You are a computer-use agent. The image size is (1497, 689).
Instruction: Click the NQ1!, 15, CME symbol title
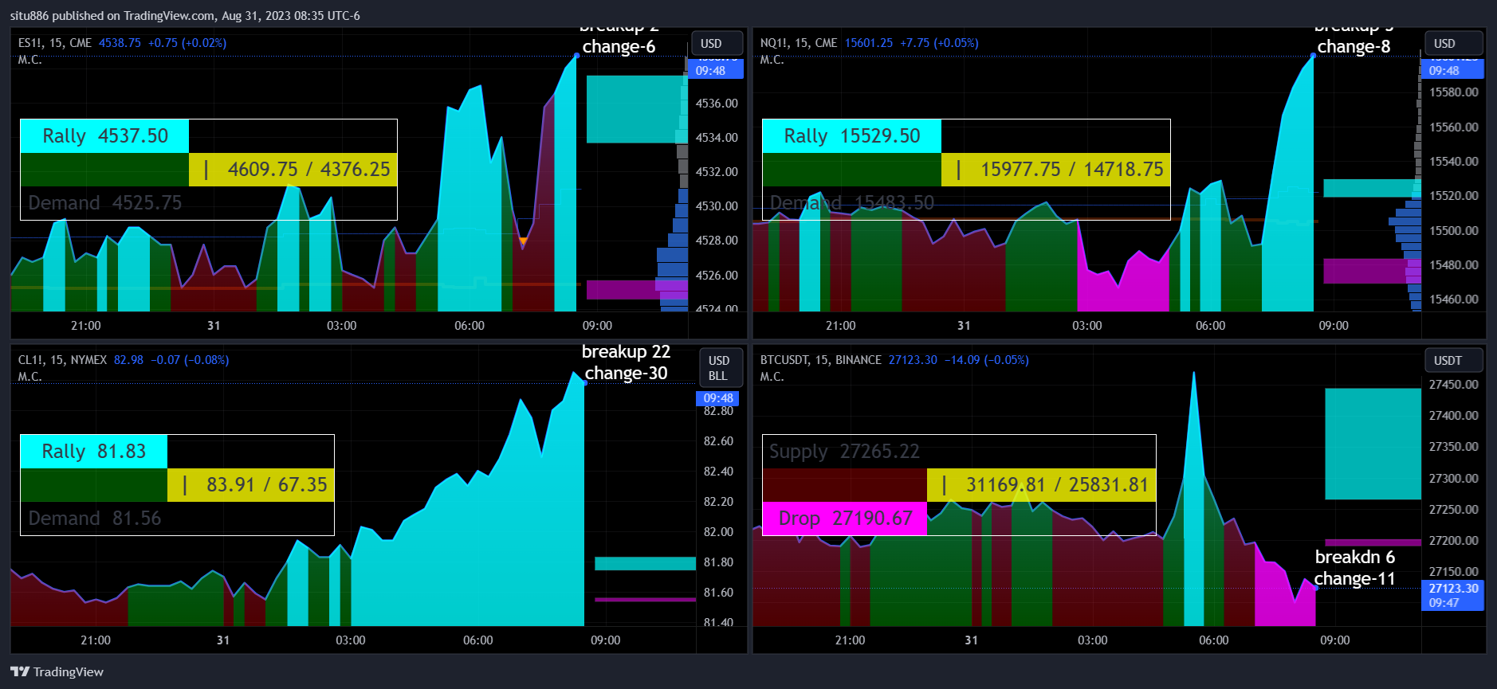pos(798,43)
